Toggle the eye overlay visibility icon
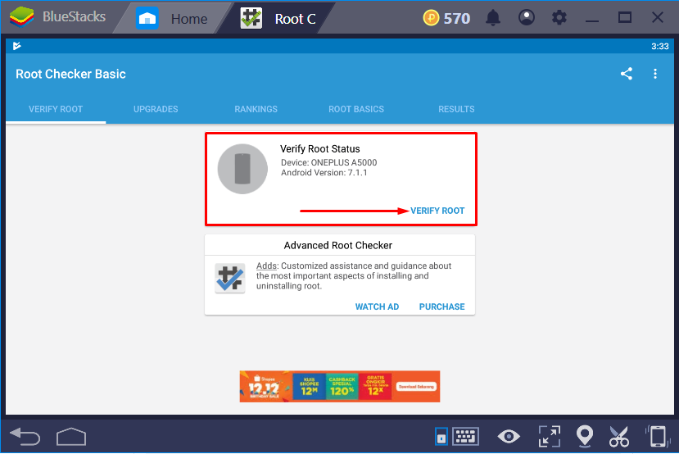This screenshot has height=454, width=679. tap(509, 436)
